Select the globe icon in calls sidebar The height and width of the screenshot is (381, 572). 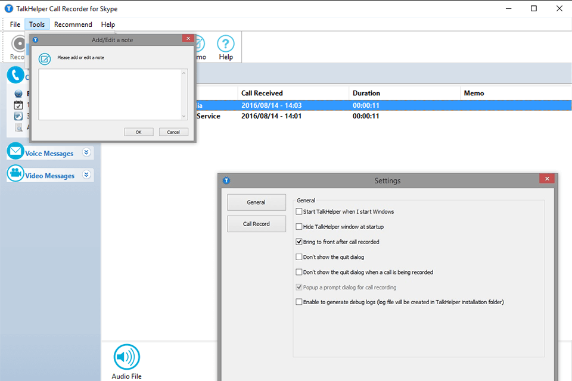pyautogui.click(x=18, y=93)
